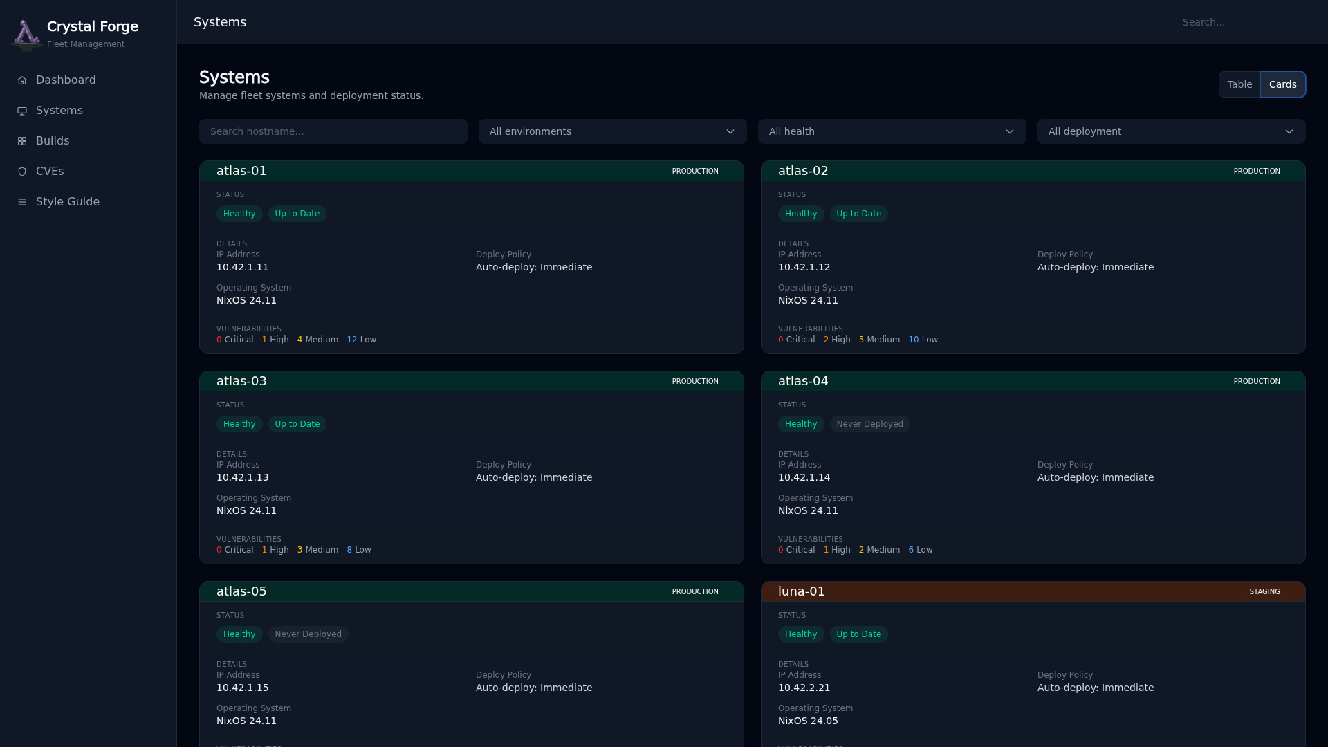
Task: Select the Cards view toggle
Action: (x=1282, y=84)
